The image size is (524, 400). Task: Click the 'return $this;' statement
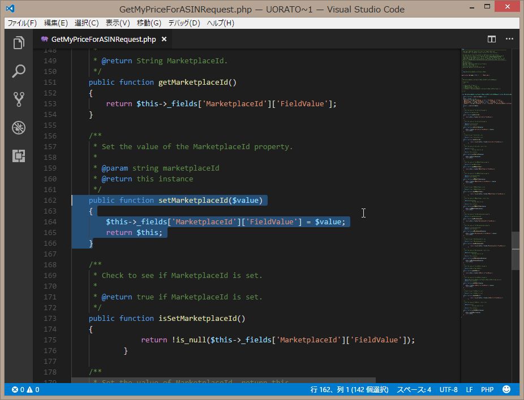pyautogui.click(x=134, y=233)
